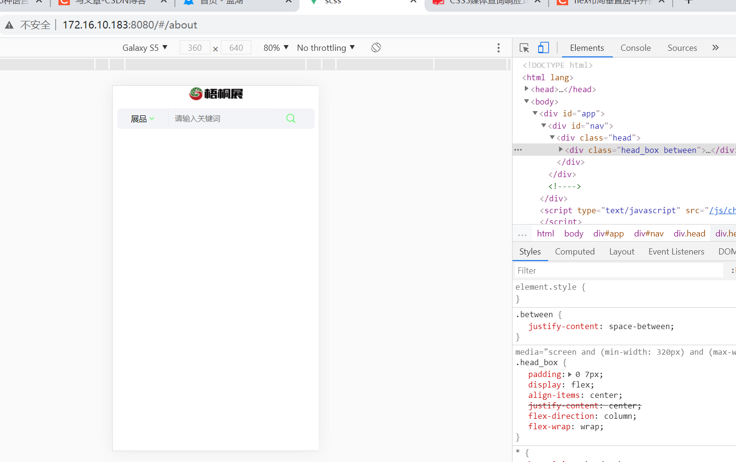Expand the head element node

pos(526,89)
